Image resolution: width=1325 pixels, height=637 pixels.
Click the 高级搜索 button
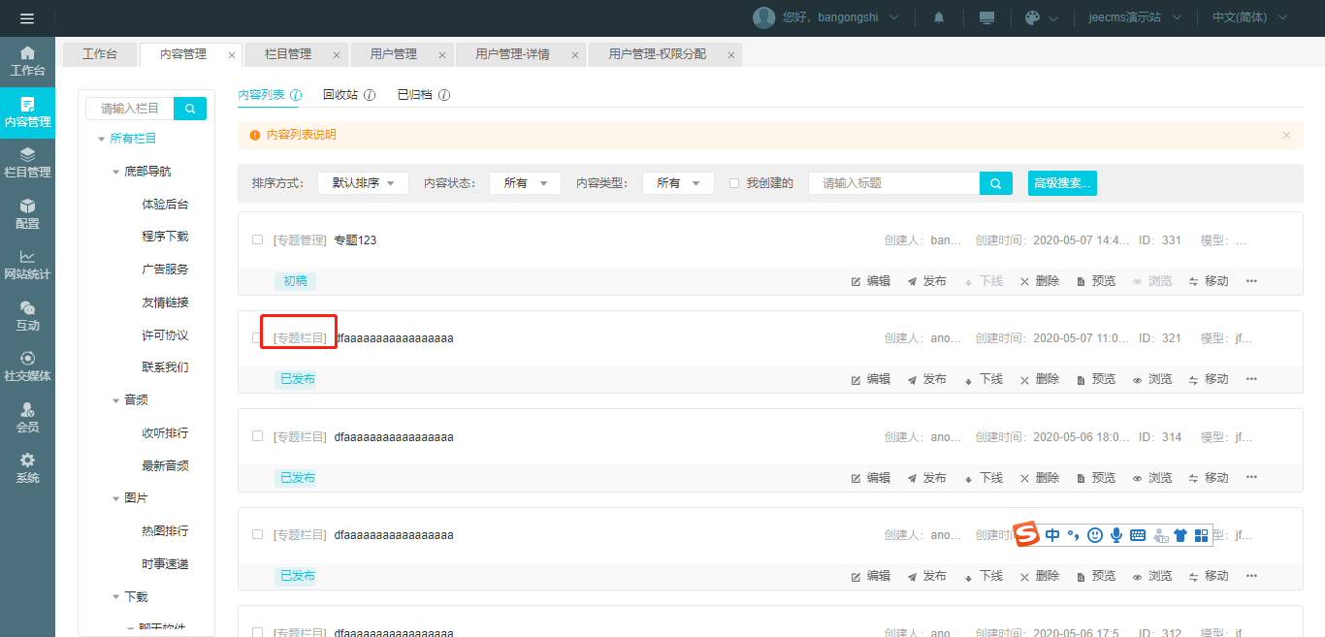click(1062, 183)
